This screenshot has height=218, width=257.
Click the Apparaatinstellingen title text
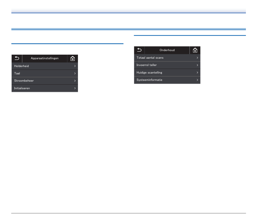click(x=45, y=58)
